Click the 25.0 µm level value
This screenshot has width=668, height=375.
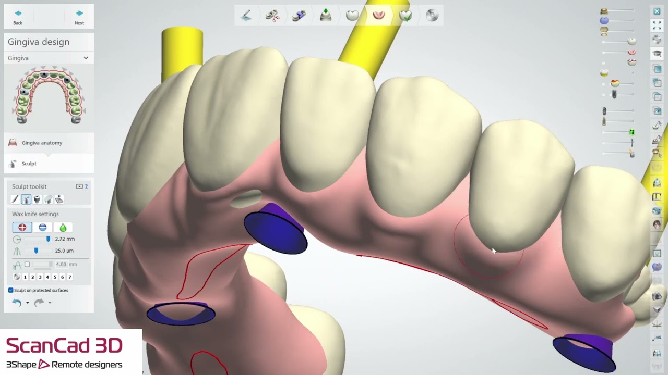pyautogui.click(x=64, y=251)
